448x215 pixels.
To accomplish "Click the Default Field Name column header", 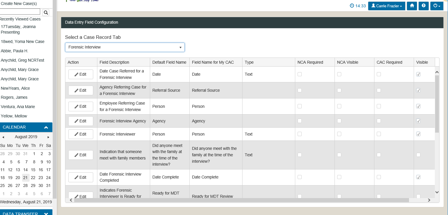I will [x=169, y=62].
